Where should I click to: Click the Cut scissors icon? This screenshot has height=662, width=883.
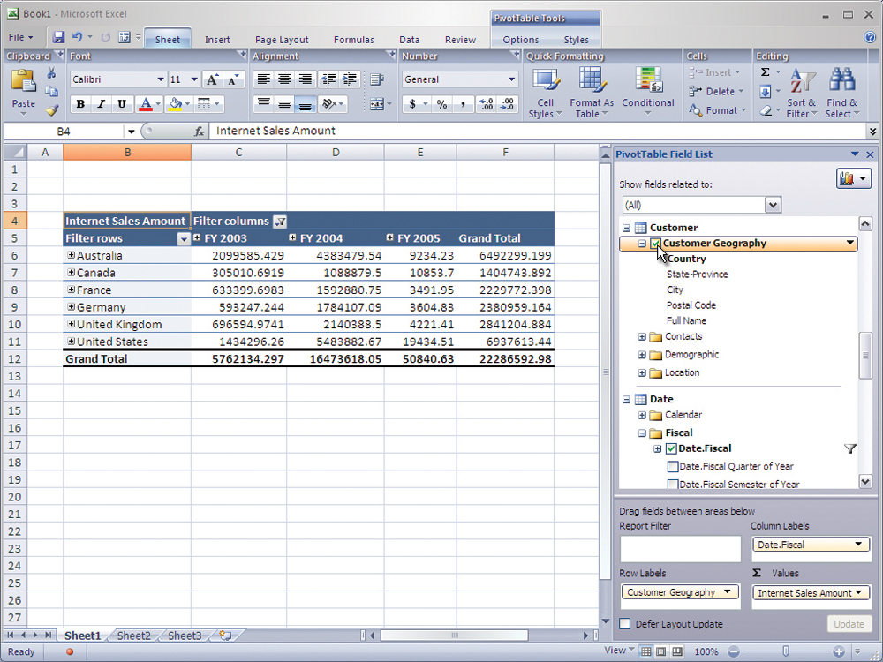click(51, 74)
